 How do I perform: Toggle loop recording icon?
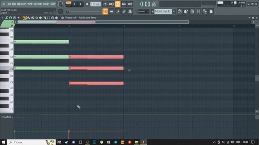click(130, 4)
